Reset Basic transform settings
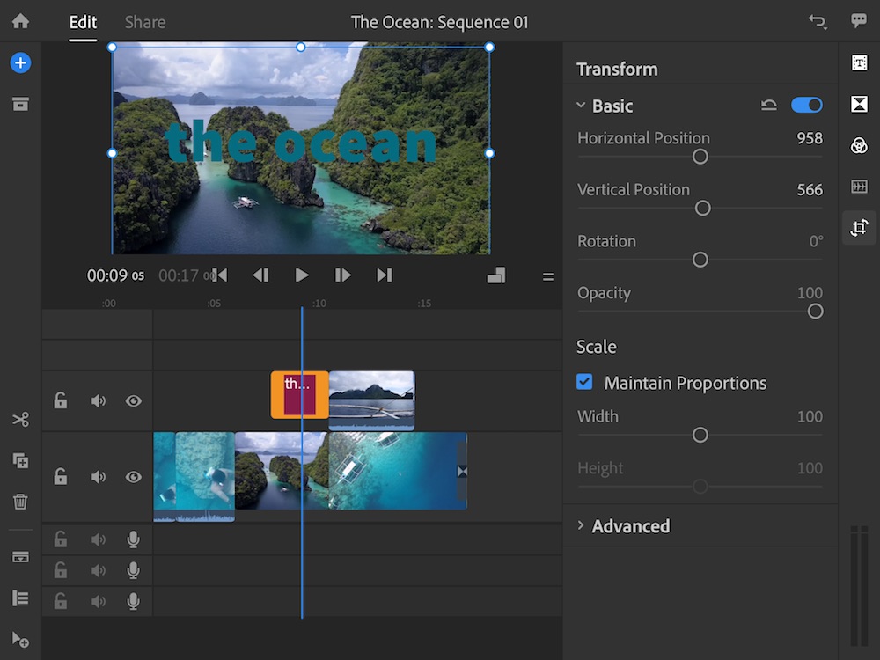This screenshot has width=880, height=660. coord(768,106)
